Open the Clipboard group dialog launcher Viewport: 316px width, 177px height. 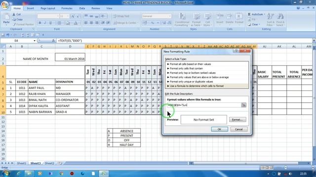coord(34,29)
